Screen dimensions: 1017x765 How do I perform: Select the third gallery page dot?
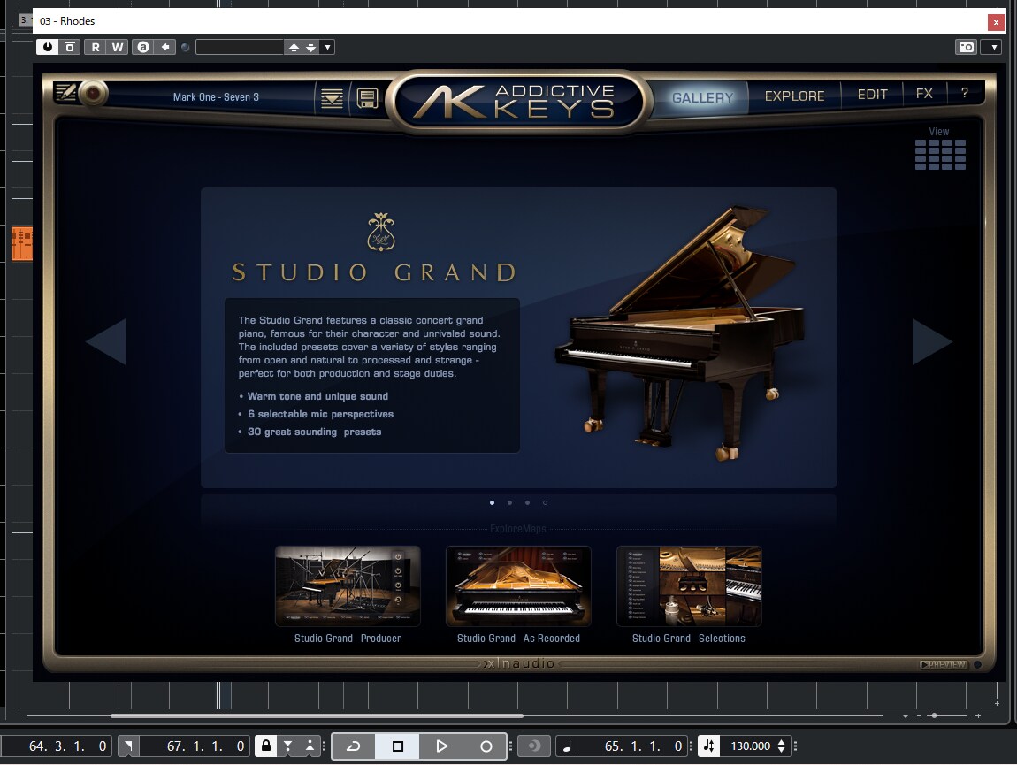[527, 502]
